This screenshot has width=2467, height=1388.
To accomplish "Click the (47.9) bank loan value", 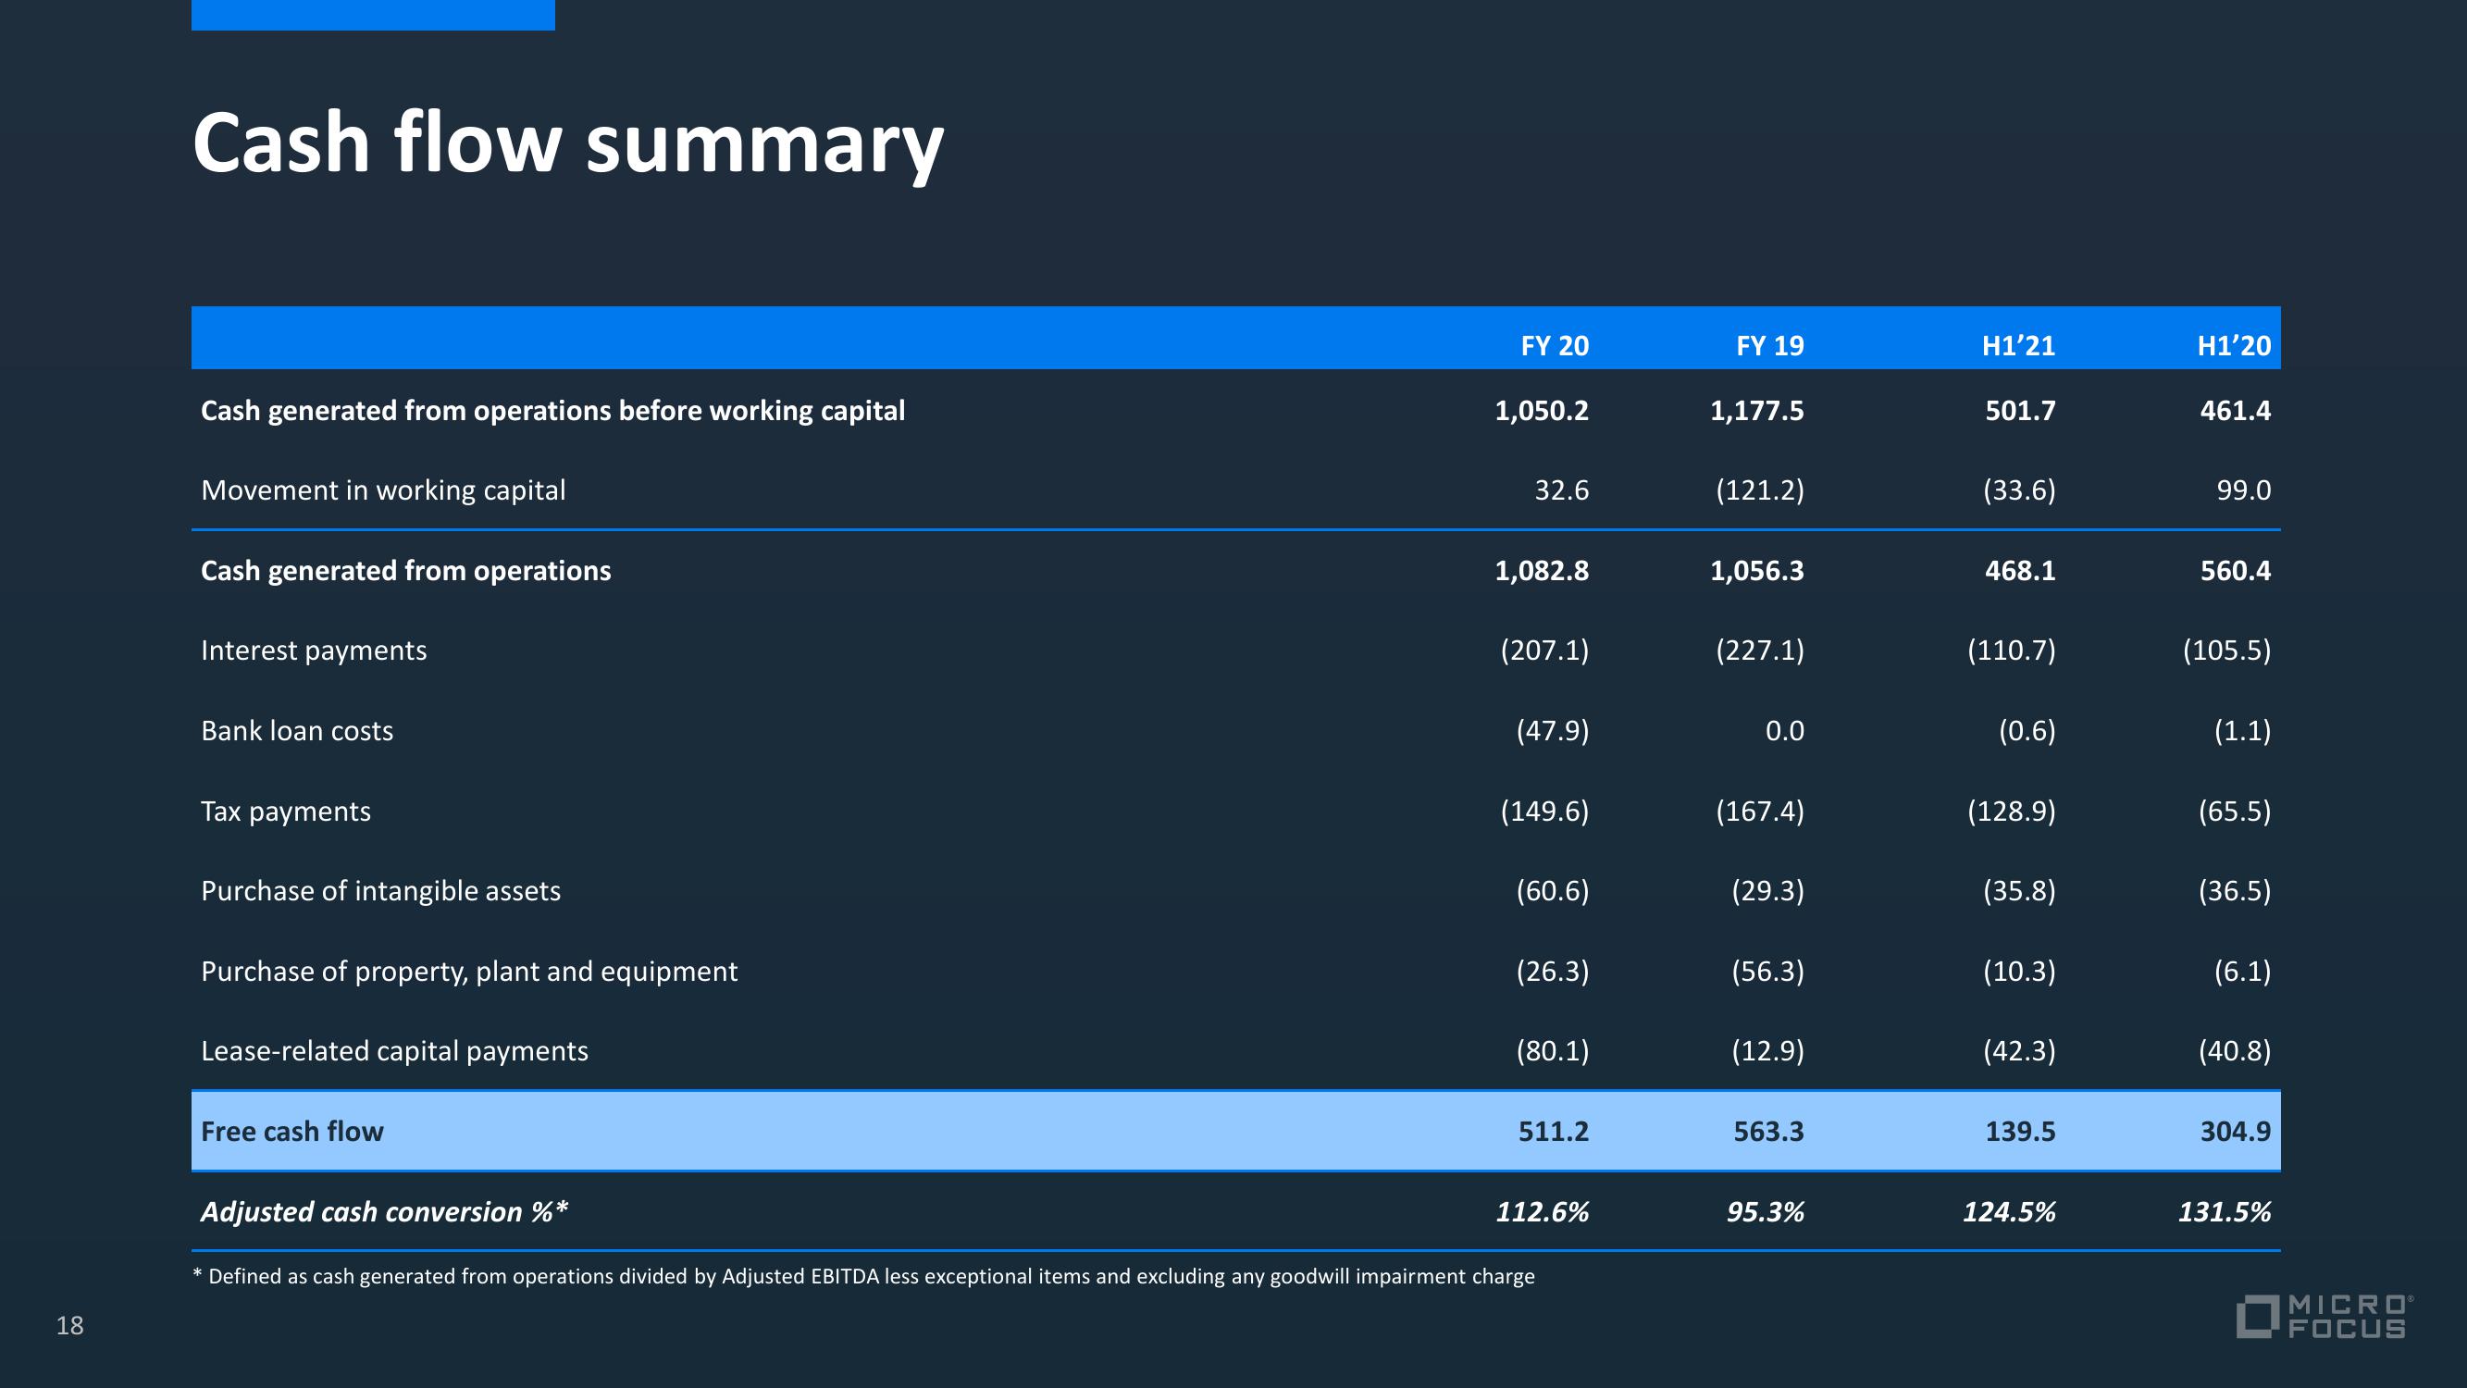I will point(1553,731).
